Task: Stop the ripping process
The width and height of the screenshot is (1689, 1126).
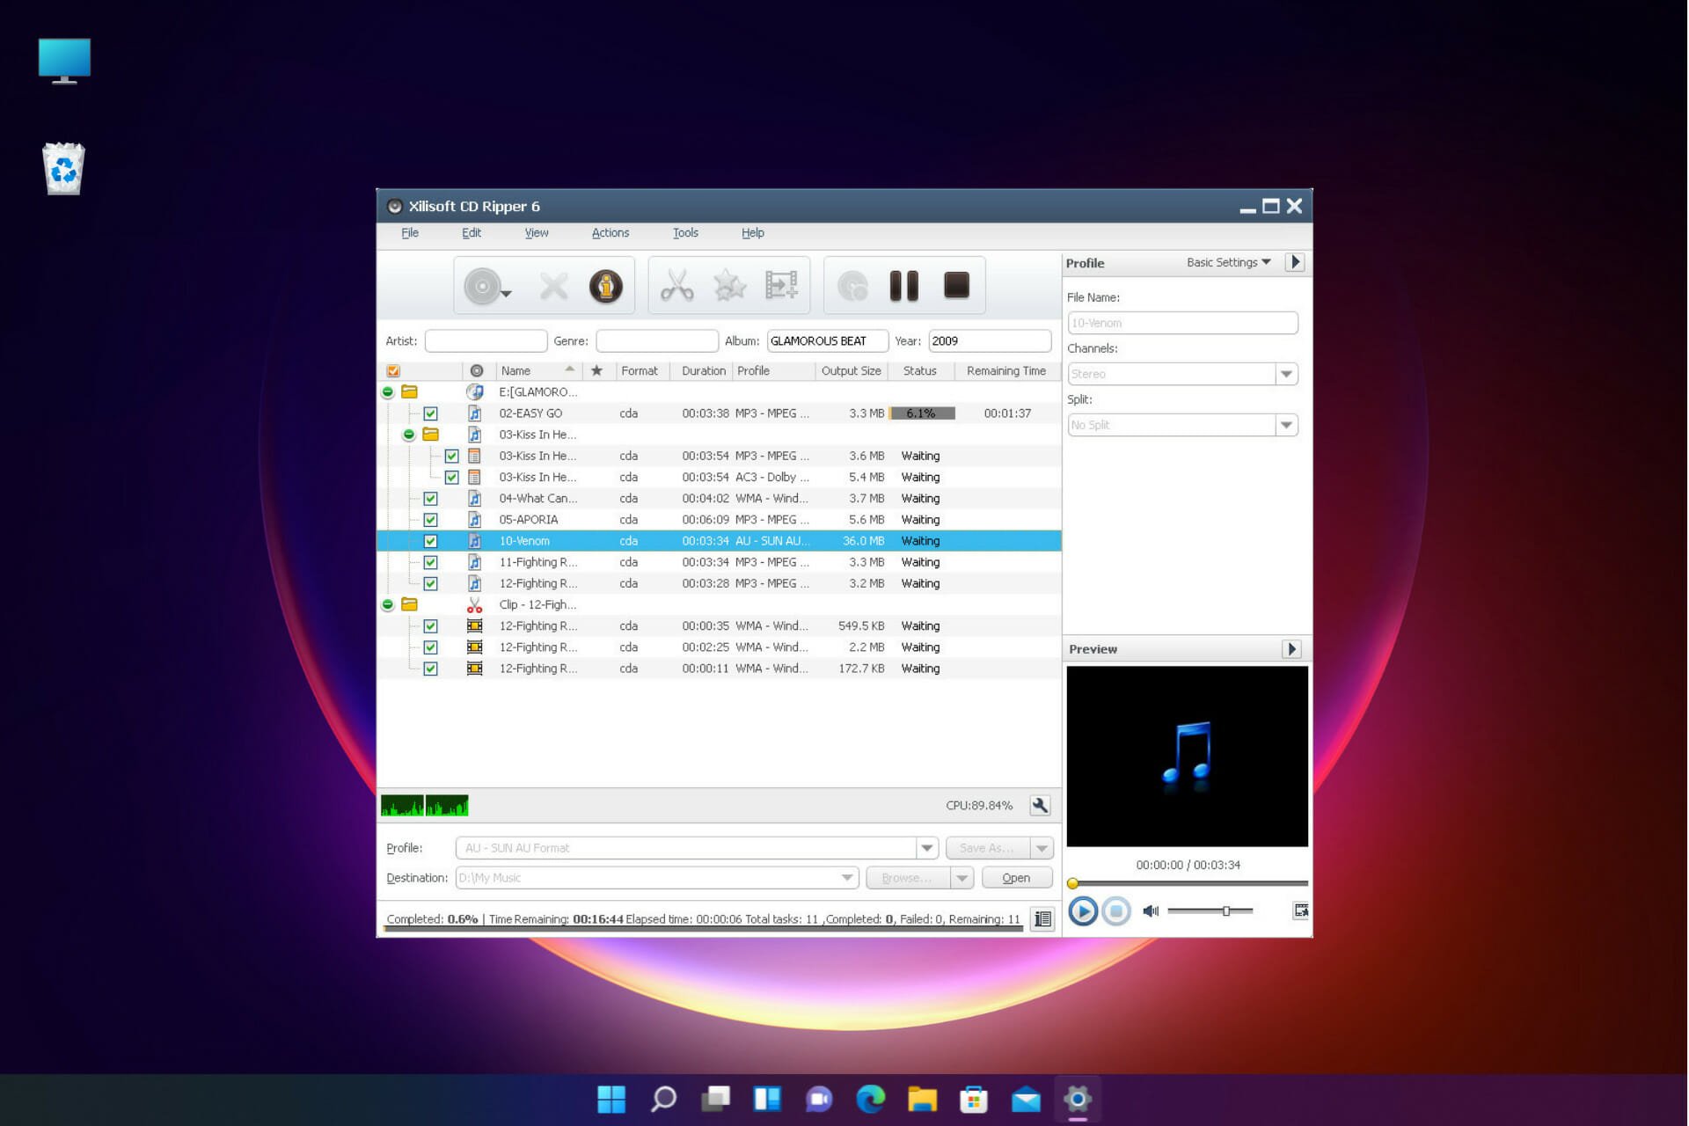Action: pos(956,286)
